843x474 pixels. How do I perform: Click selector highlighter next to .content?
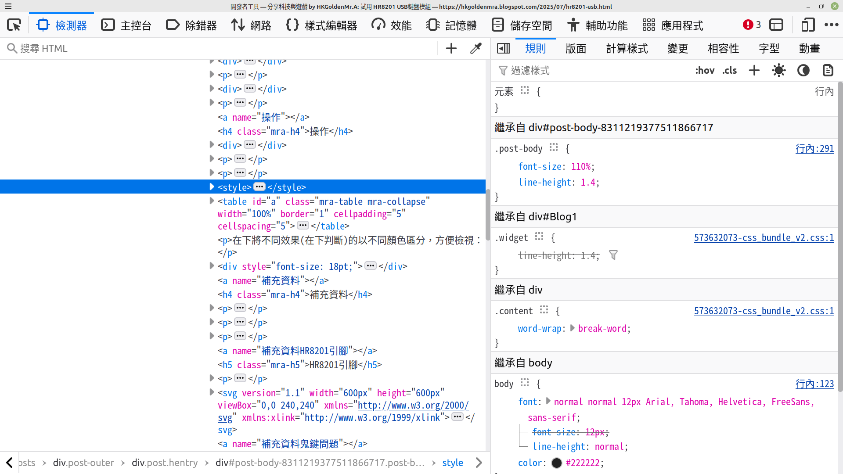click(x=544, y=310)
